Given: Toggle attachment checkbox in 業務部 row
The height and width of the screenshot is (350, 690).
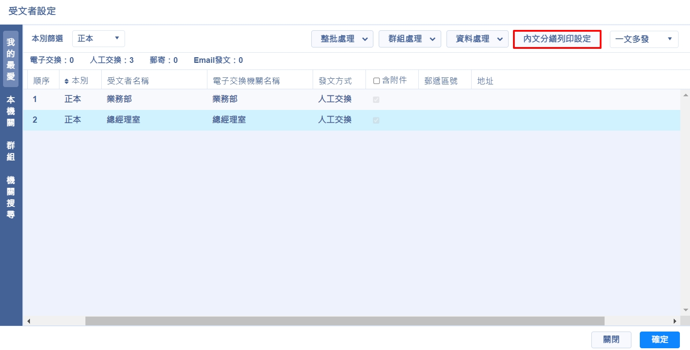Looking at the screenshot, I should tap(376, 100).
